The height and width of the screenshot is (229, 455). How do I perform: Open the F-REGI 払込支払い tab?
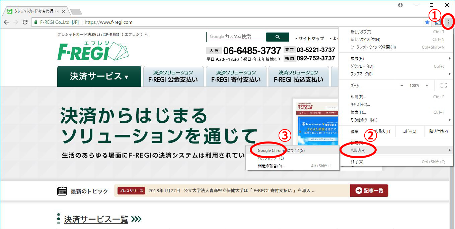[299, 76]
